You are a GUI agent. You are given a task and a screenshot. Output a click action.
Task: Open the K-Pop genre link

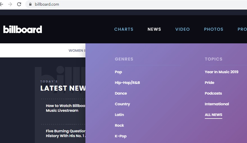point(121,136)
